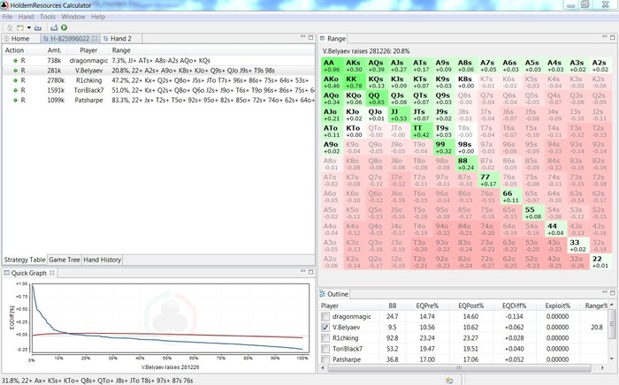Click the status bar icon at bottom
The width and height of the screenshot is (619, 385).
(x=449, y=381)
